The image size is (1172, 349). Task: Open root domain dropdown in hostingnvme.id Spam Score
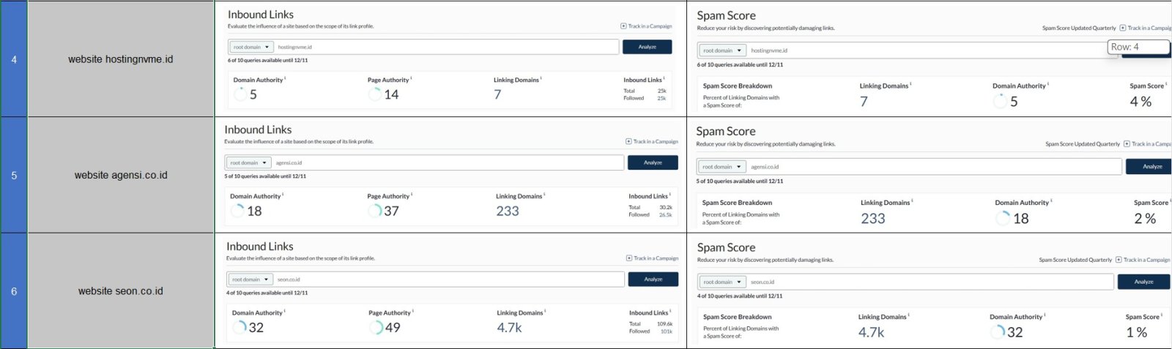pos(722,50)
